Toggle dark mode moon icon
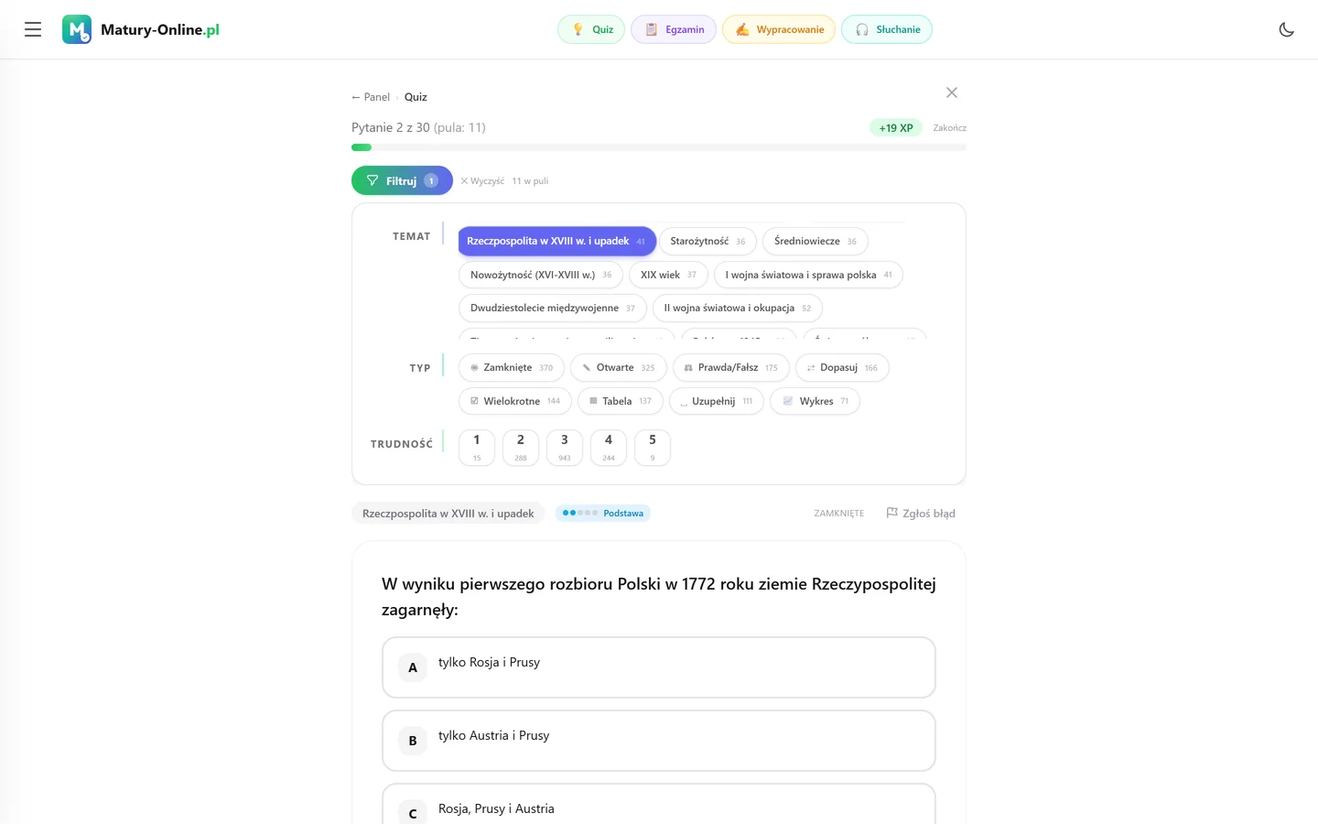The width and height of the screenshot is (1318, 824). pyautogui.click(x=1286, y=29)
